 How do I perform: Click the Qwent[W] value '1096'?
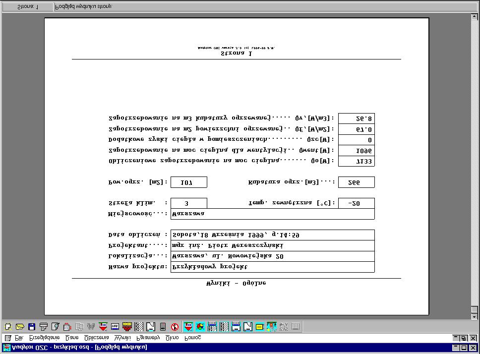click(x=357, y=151)
